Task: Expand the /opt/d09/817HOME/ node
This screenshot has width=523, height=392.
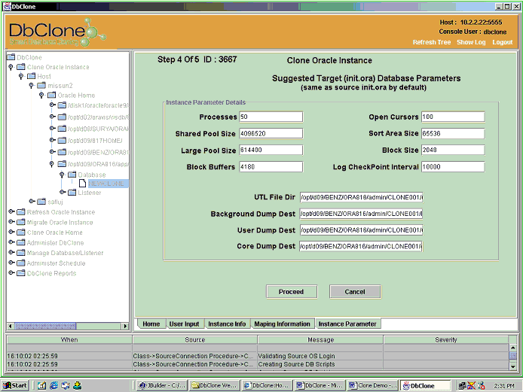Action: pyautogui.click(x=52, y=140)
